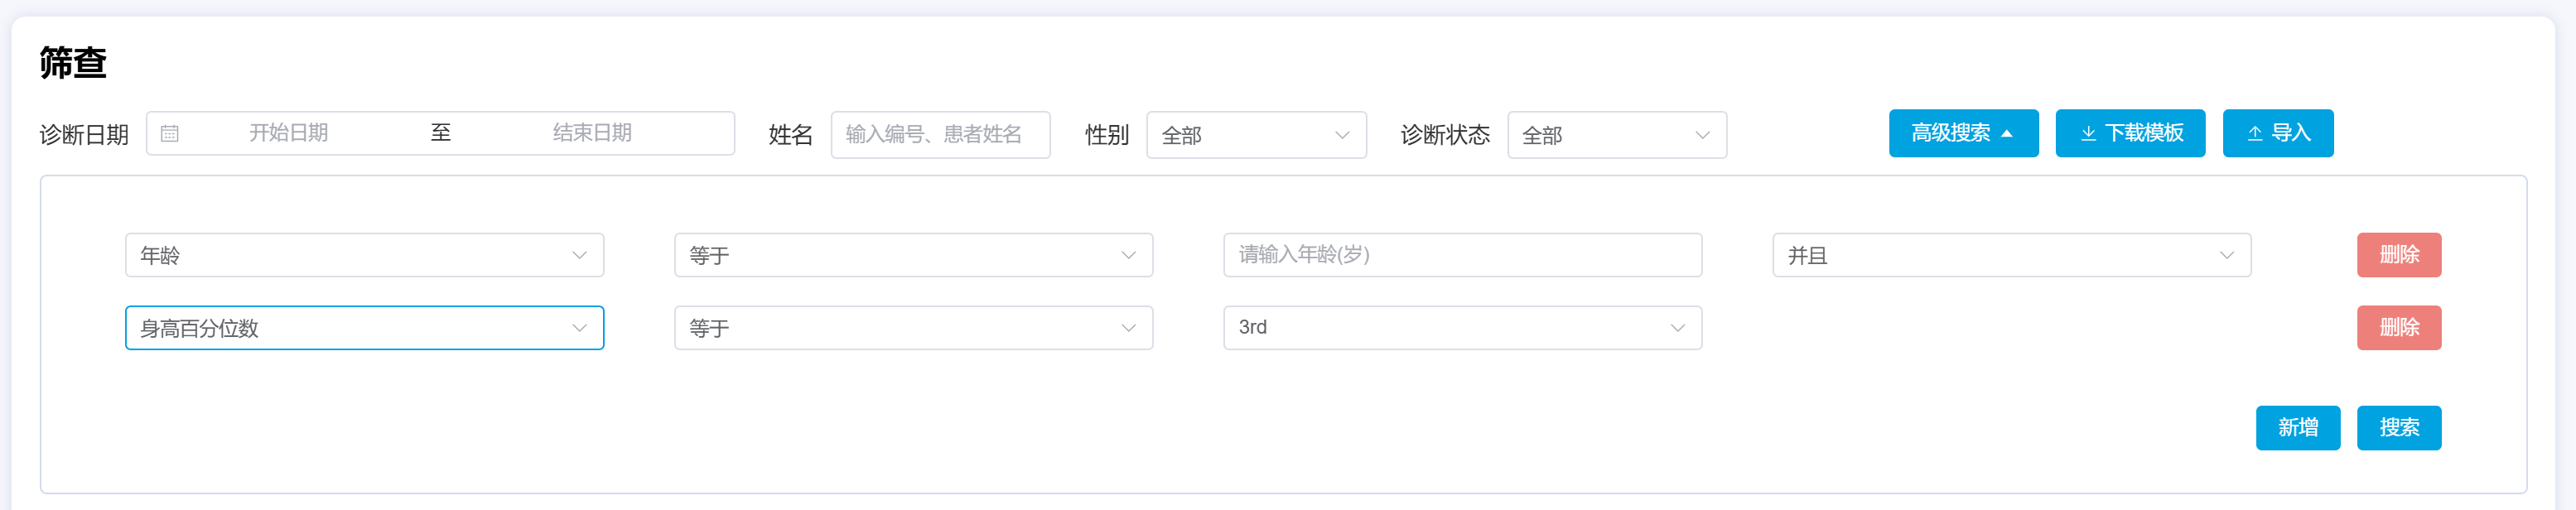The image size is (2576, 510).
Task: Click the chevron of 并且 dropdown
Action: click(x=2226, y=255)
